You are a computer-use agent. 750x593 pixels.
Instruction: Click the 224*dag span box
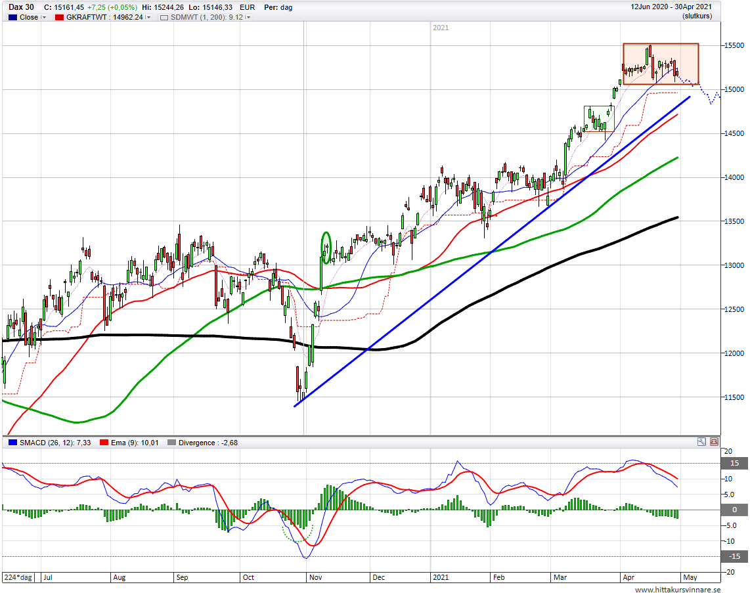tap(18, 577)
